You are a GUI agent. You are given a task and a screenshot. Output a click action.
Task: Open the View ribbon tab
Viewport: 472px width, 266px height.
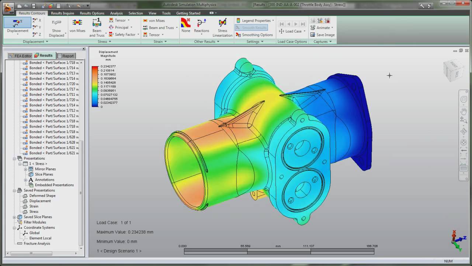pyautogui.click(x=152, y=13)
